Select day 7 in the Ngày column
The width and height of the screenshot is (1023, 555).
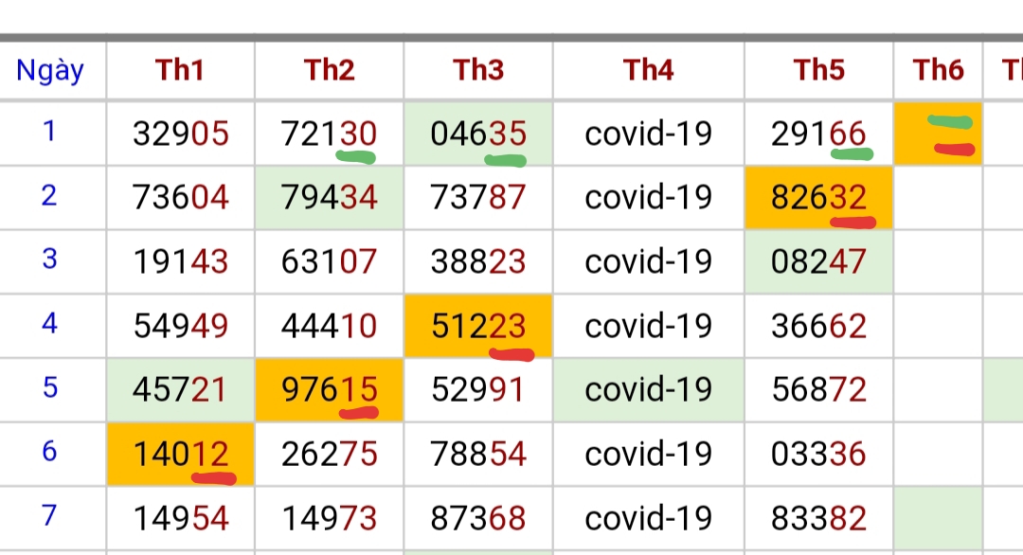pyautogui.click(x=49, y=516)
